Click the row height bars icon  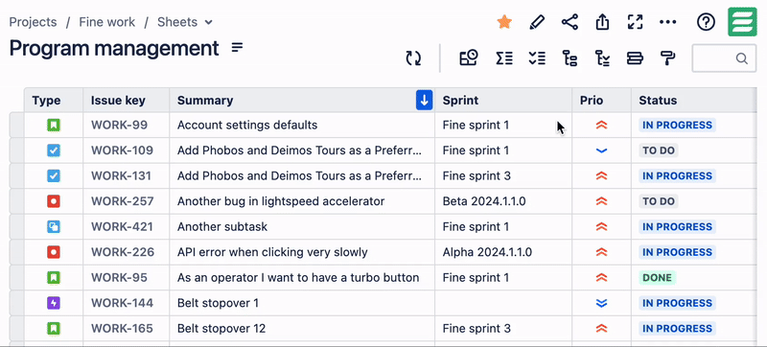coord(635,58)
